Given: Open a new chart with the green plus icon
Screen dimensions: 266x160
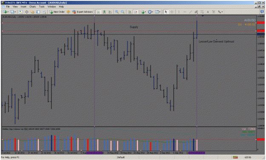Looking at the screenshot, I should (x=5, y=12).
